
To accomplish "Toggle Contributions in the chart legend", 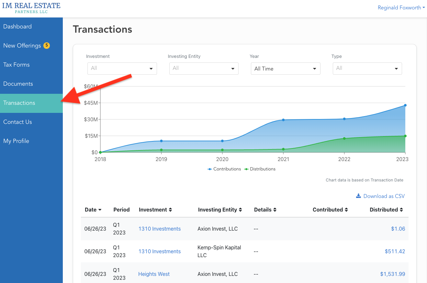I will coord(224,169).
